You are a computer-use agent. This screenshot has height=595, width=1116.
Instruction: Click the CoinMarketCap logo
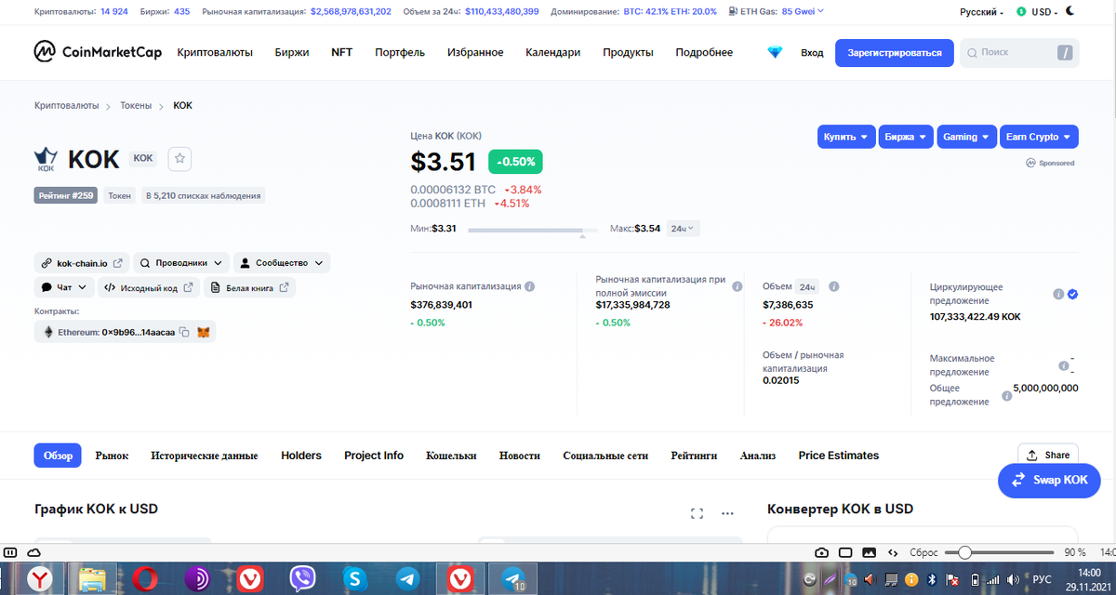[98, 52]
